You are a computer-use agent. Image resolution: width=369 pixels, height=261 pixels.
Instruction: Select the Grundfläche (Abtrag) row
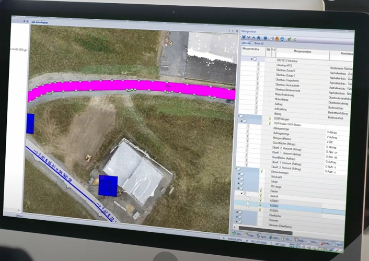pos(292,143)
